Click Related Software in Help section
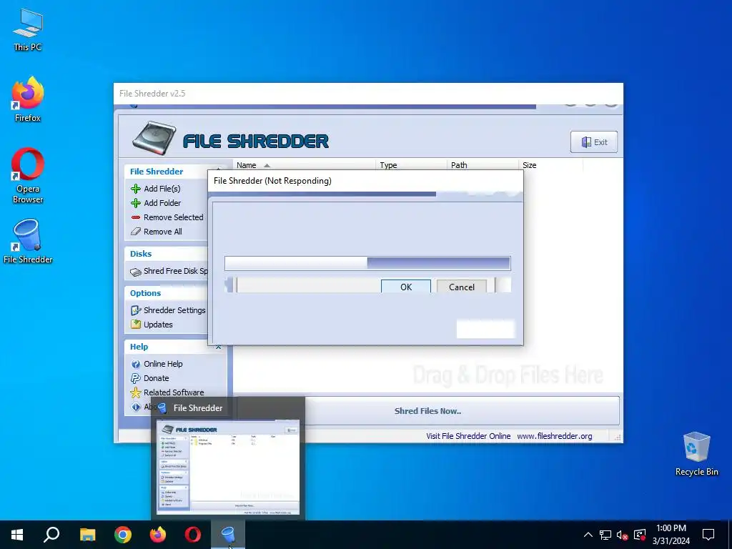This screenshot has width=732, height=549. (174, 392)
